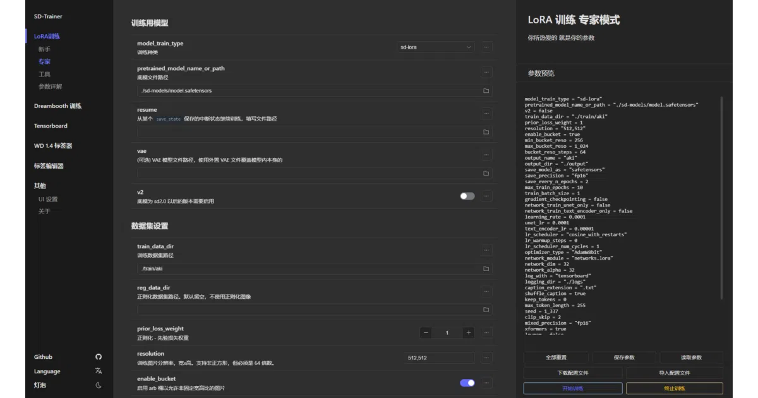
Task: Click resolution input showing 512,512
Action: coord(440,358)
